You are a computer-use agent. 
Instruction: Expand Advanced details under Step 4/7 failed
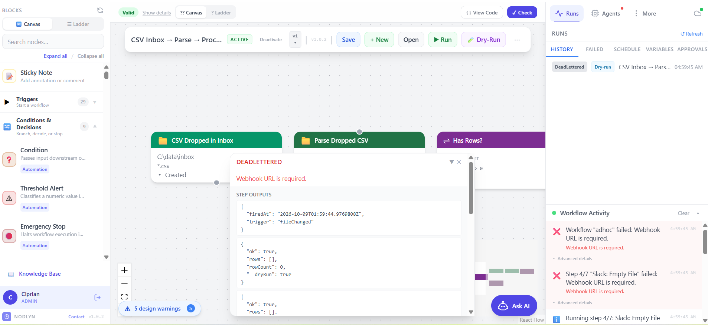[x=572, y=303]
